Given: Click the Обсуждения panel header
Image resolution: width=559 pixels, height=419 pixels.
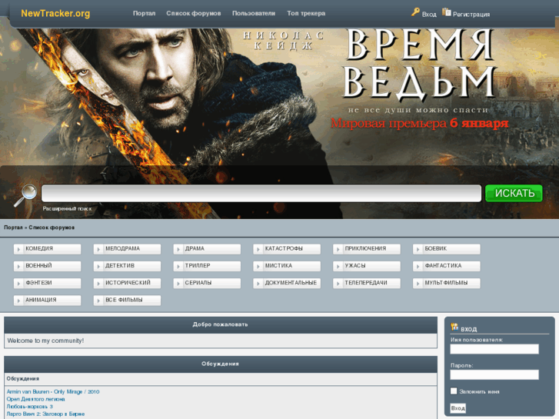Looking at the screenshot, I should [x=221, y=364].
